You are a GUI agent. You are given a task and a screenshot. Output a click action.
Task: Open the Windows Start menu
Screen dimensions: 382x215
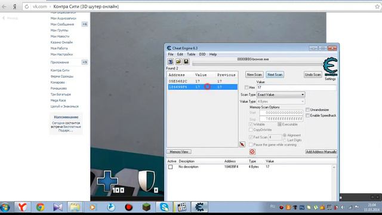[x=5, y=207]
